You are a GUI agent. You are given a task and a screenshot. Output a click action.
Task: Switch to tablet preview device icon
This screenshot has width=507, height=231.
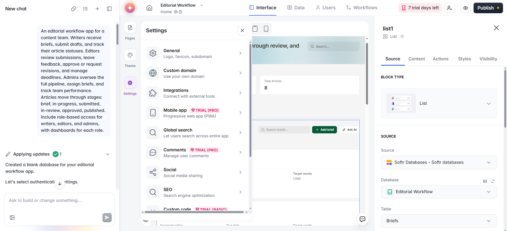click(255, 29)
